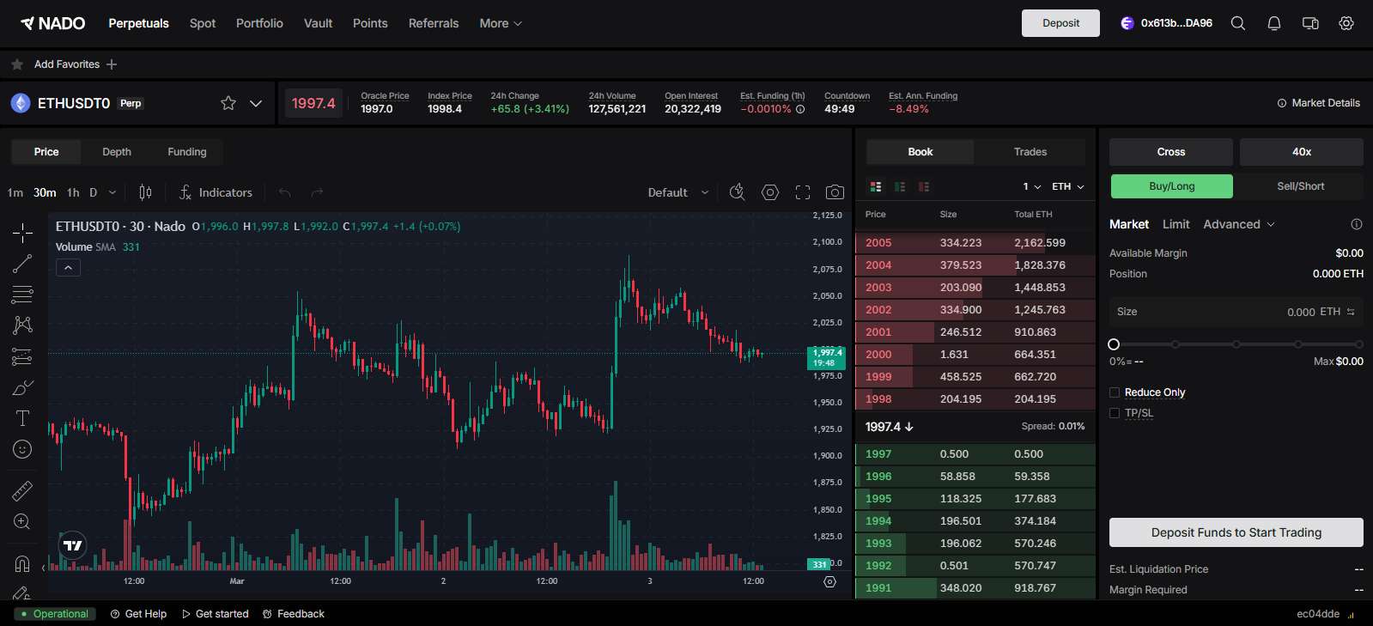Select the text annotation tool
Screen dimensions: 1373x626
click(x=22, y=418)
